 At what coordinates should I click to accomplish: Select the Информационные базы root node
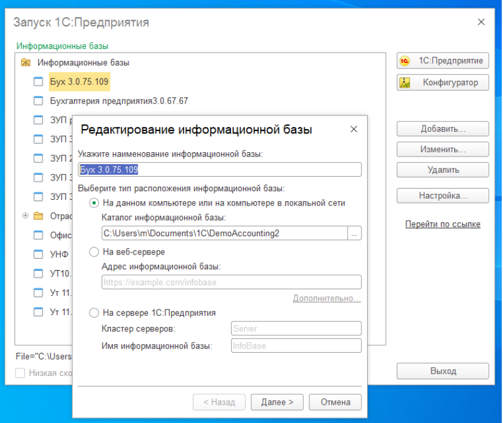pos(83,62)
